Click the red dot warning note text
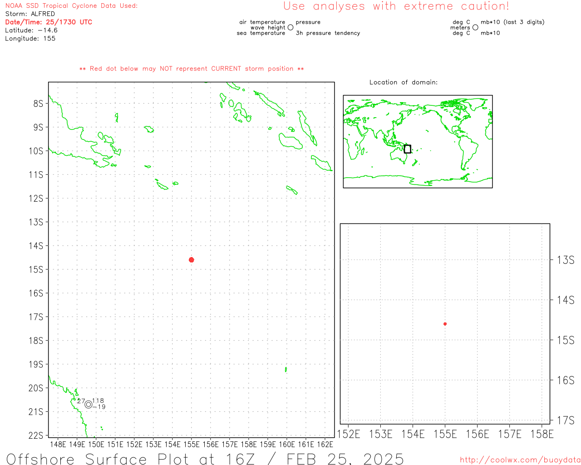Screen dimensions: 581x465 (x=192, y=69)
